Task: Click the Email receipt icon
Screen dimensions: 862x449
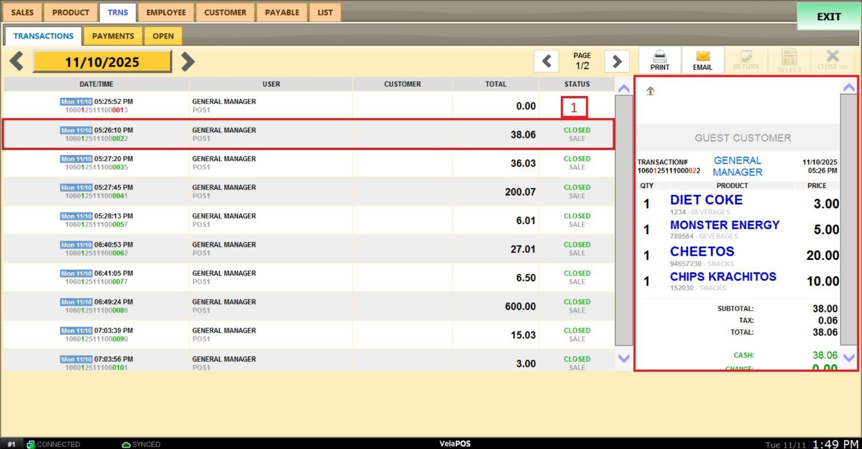Action: coord(702,57)
